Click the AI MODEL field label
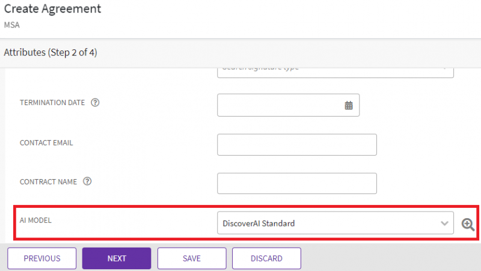 click(x=37, y=221)
